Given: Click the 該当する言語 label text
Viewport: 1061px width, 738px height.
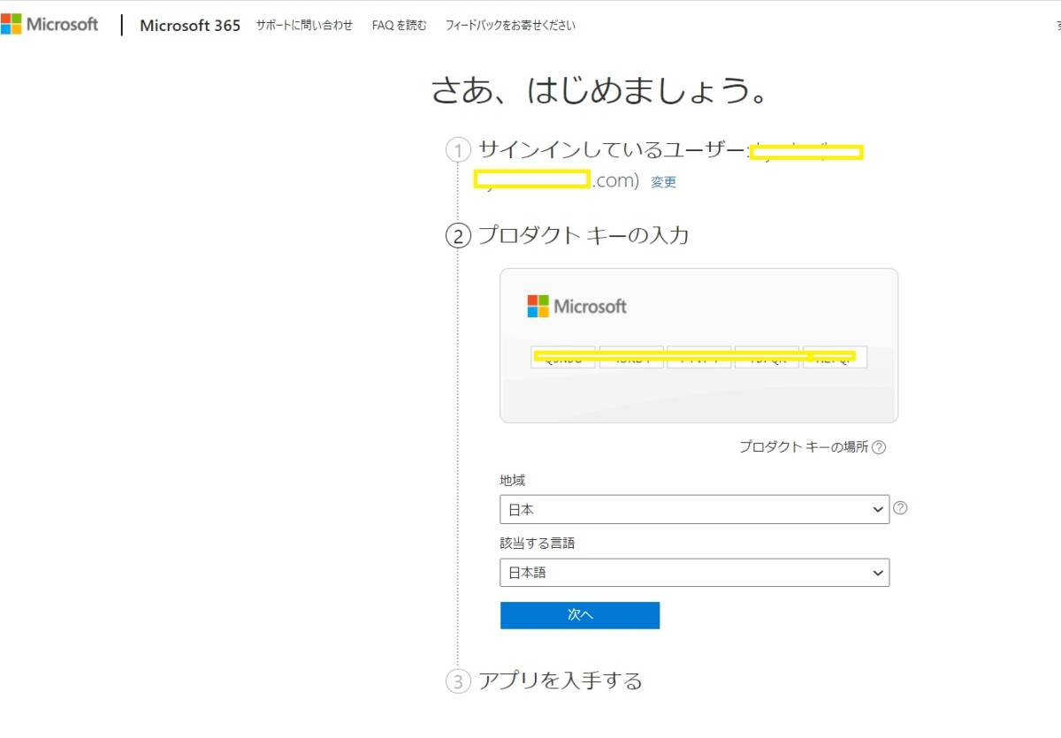Looking at the screenshot, I should pos(537,544).
